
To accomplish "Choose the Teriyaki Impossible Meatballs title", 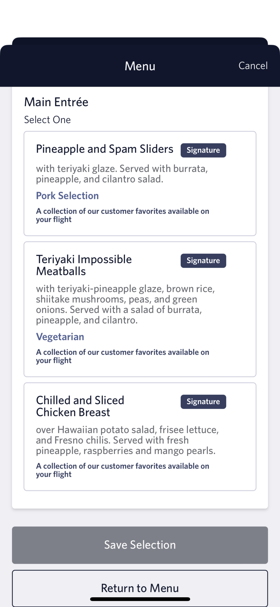I will (84, 265).
